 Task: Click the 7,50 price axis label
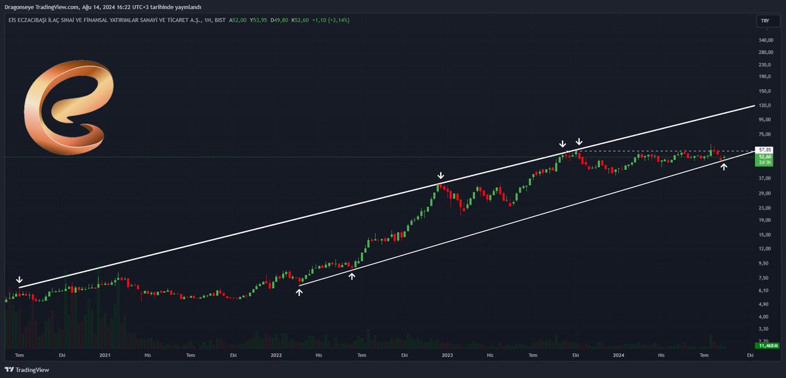tap(764, 278)
